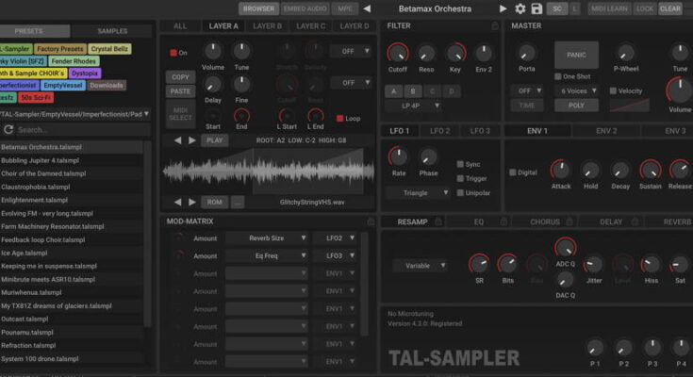The height and width of the screenshot is (377, 693).
Task: Click the Filter section lock icon
Action: [x=496, y=25]
